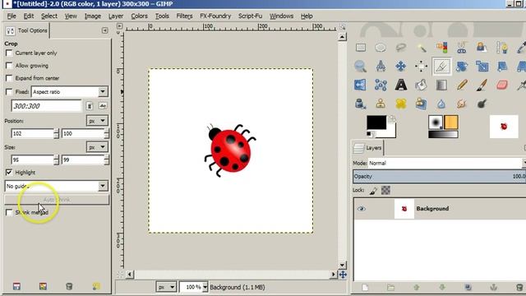This screenshot has width=526, height=296.
Task: Open Size unit px dropdown
Action: point(97,147)
